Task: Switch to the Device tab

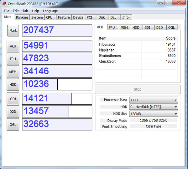Action: 78,17
